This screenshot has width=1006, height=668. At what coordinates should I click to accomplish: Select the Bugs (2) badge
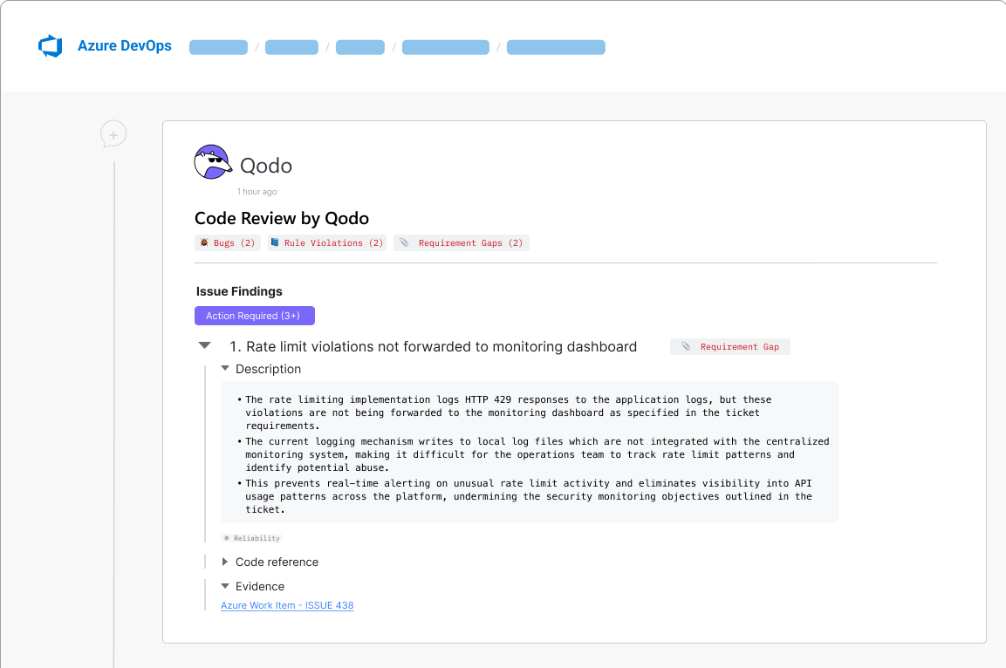coord(227,243)
